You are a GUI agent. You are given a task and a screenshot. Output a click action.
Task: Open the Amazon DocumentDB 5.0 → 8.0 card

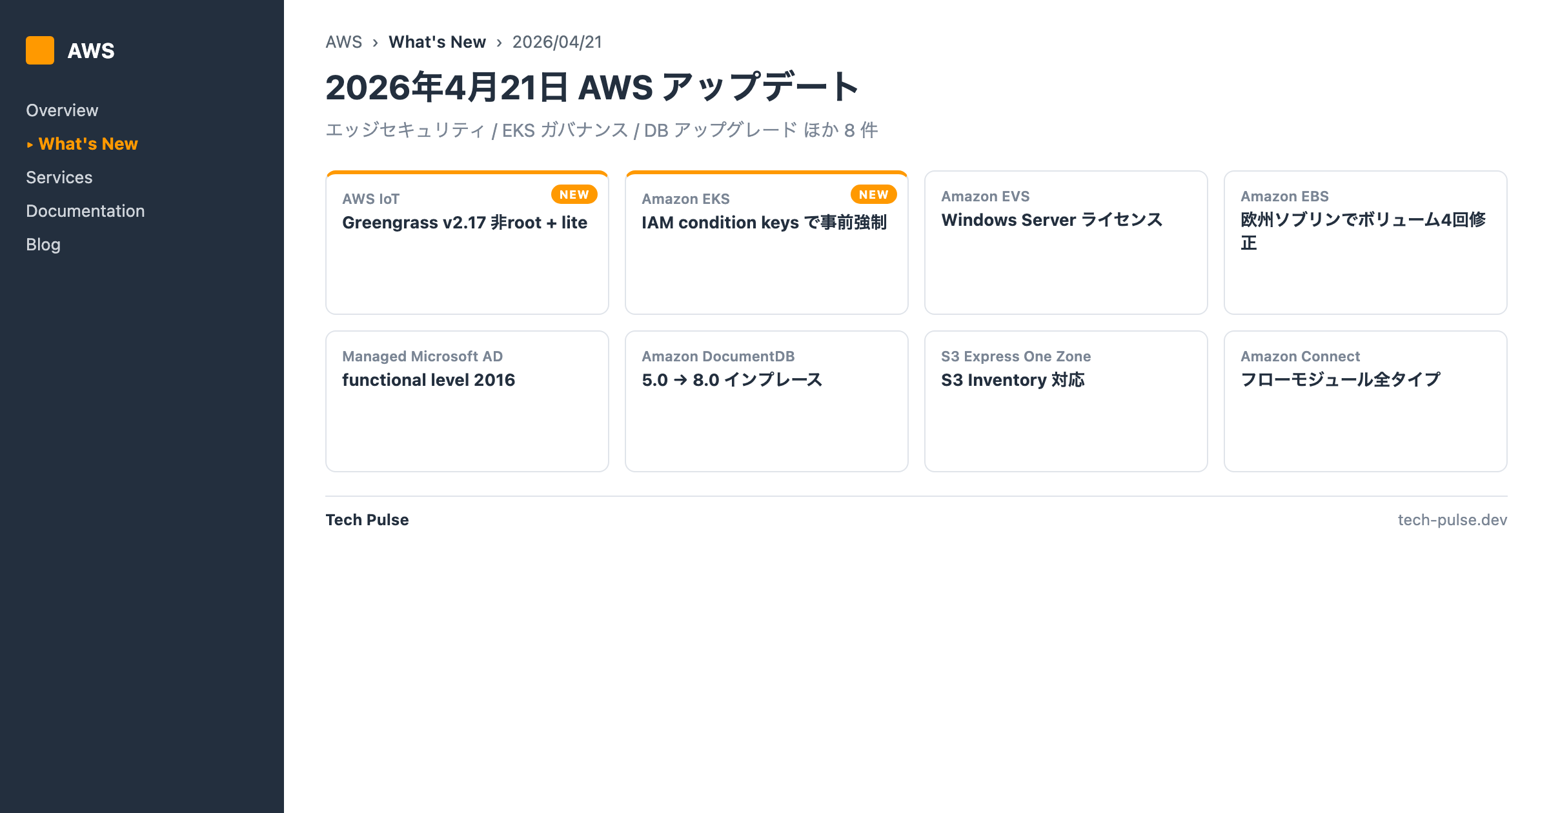click(x=767, y=401)
